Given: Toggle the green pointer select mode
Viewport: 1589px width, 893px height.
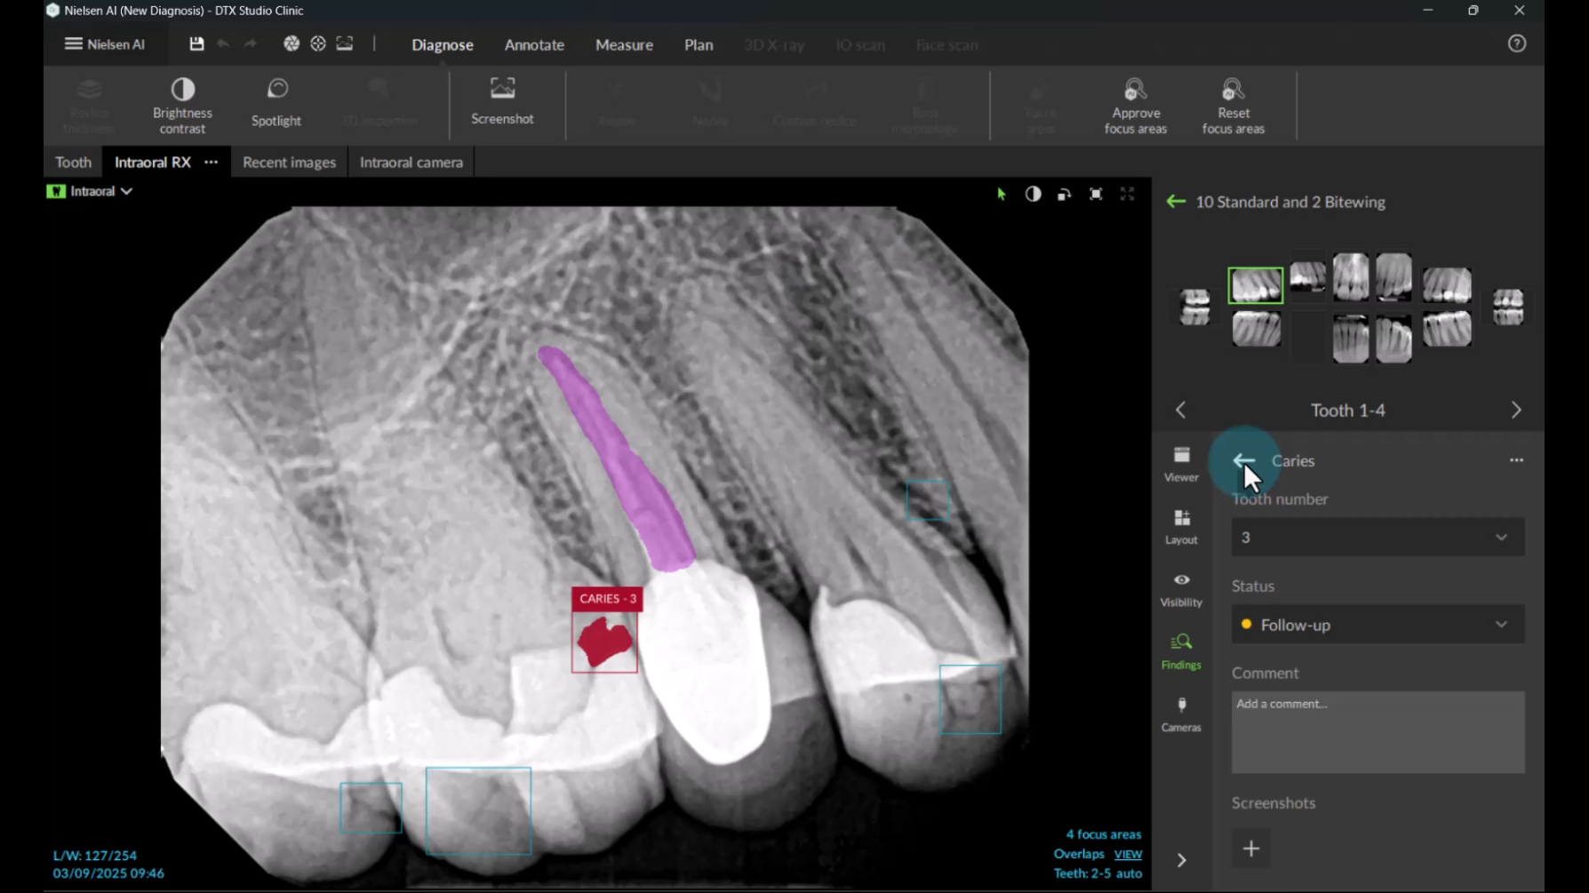Looking at the screenshot, I should [1002, 194].
